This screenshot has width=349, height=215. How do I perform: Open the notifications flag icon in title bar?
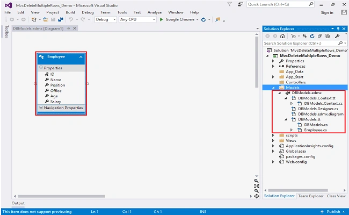[229, 4]
